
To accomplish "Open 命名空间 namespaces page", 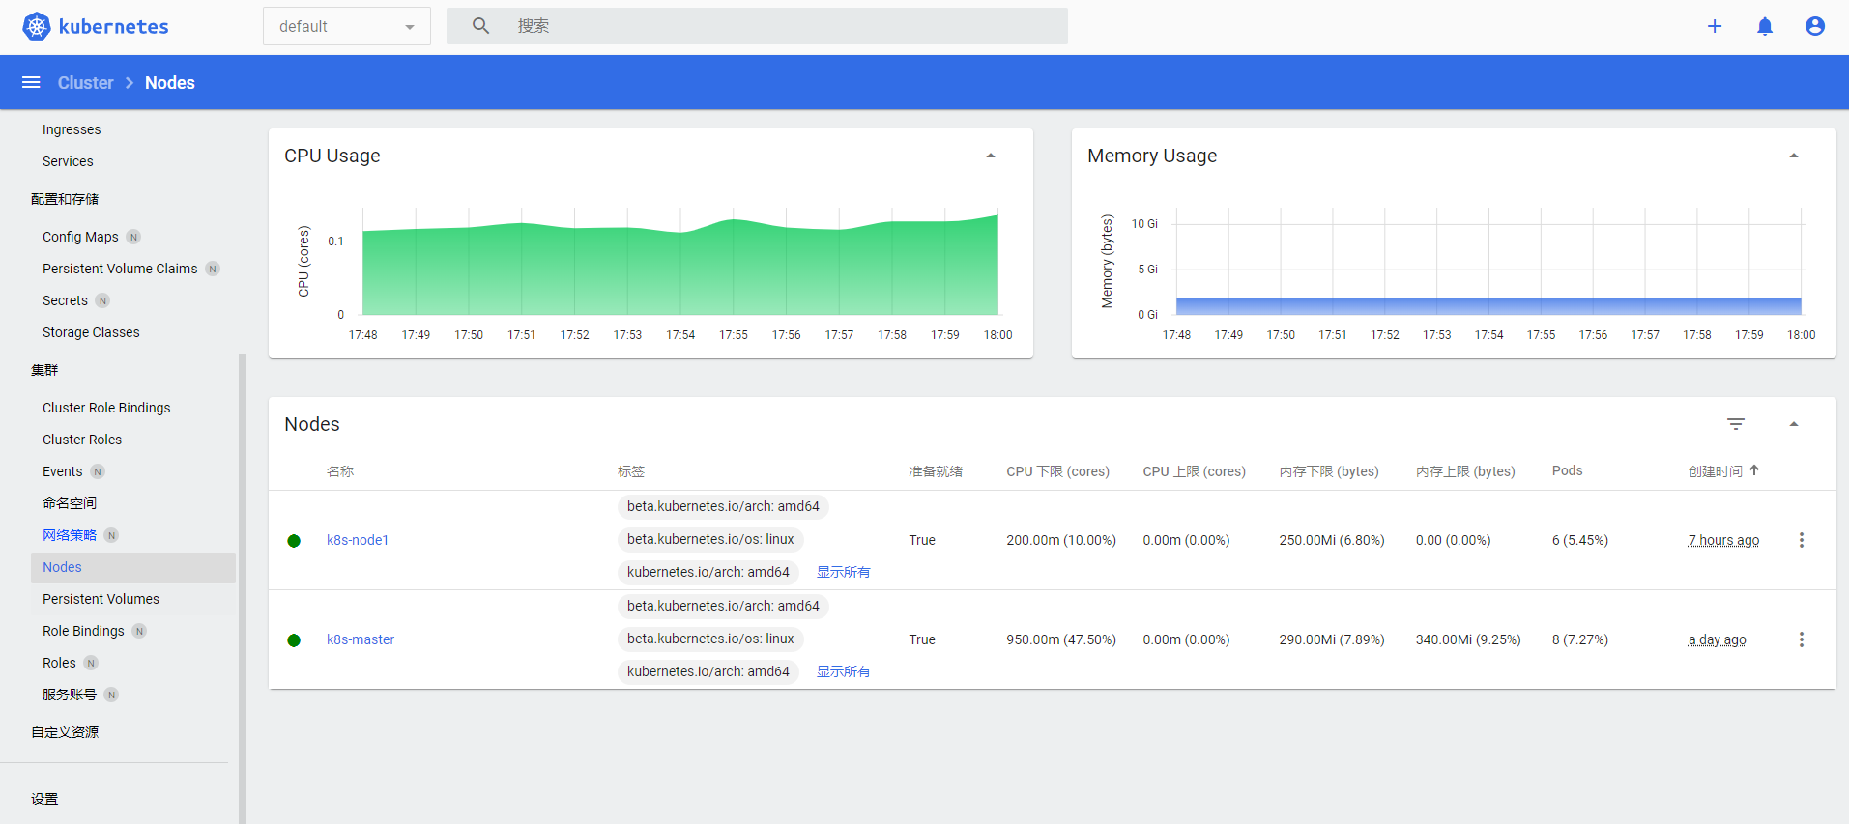I will click(x=70, y=503).
